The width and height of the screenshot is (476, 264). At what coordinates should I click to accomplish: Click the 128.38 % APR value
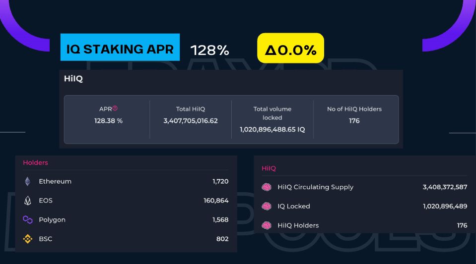point(108,121)
